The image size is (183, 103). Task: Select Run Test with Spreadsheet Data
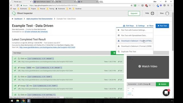135,35
